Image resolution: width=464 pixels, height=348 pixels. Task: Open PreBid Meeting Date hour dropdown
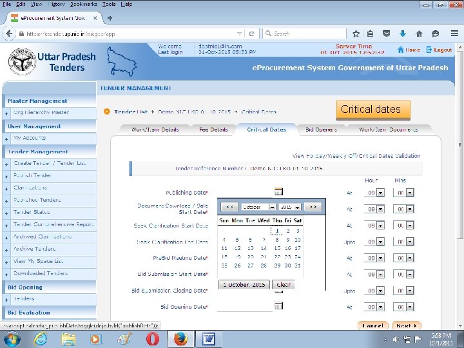click(x=374, y=258)
